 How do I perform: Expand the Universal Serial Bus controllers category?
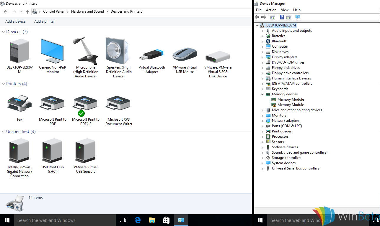(262, 168)
